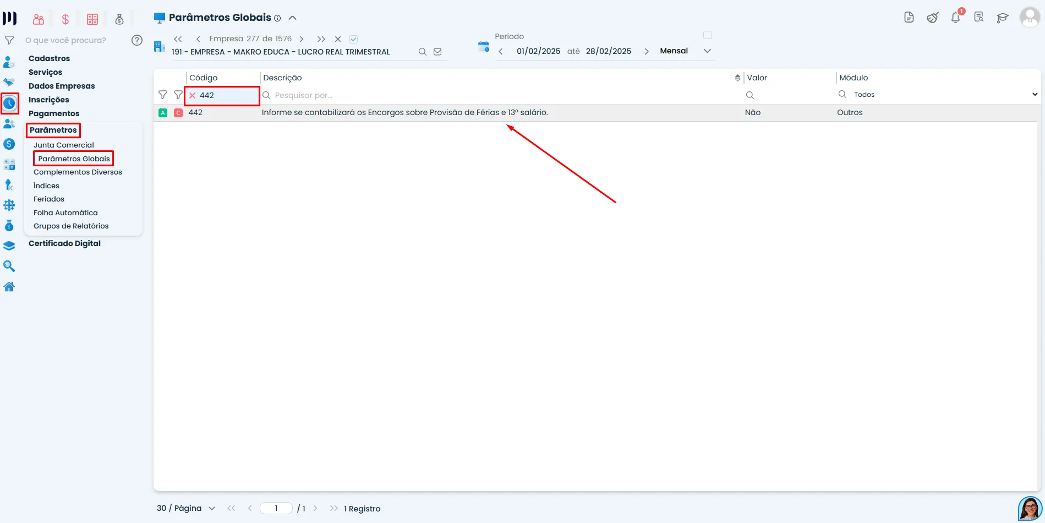Image resolution: width=1045 pixels, height=523 pixels.
Task: Go to next company arrow
Action: click(302, 39)
